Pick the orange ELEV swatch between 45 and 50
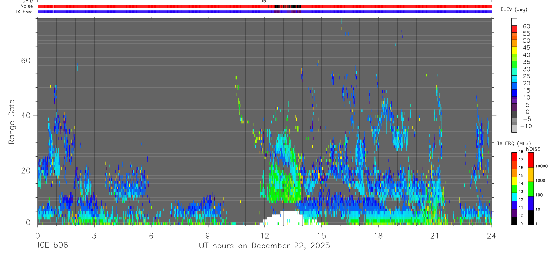This screenshot has height=255, width=553. point(514,43)
